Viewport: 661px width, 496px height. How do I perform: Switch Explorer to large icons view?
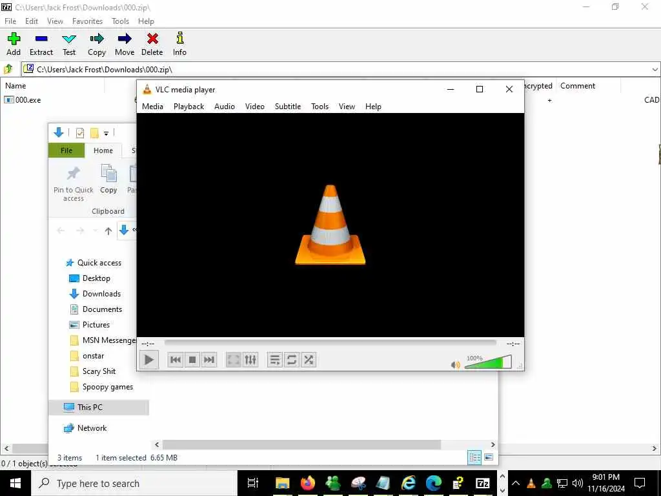pos(489,457)
